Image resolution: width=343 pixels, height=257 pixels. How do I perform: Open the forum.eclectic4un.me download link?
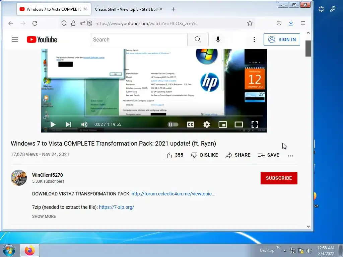click(173, 194)
